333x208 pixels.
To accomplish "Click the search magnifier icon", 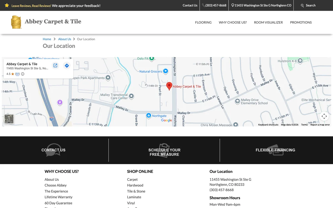I will (302, 5).
